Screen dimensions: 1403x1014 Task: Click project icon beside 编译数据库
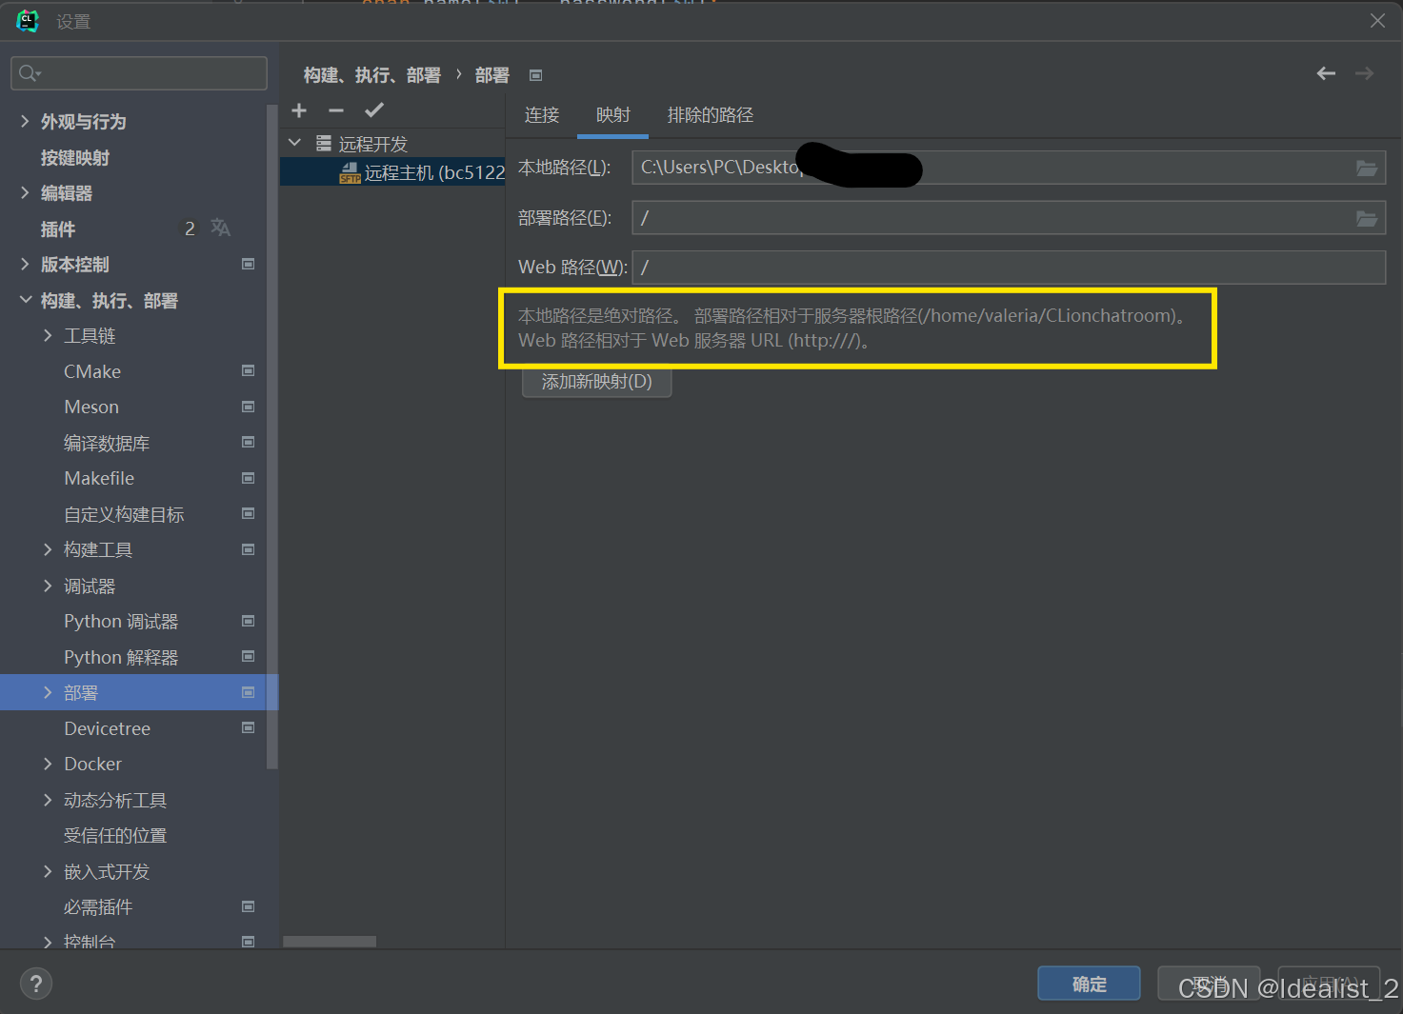(x=249, y=442)
